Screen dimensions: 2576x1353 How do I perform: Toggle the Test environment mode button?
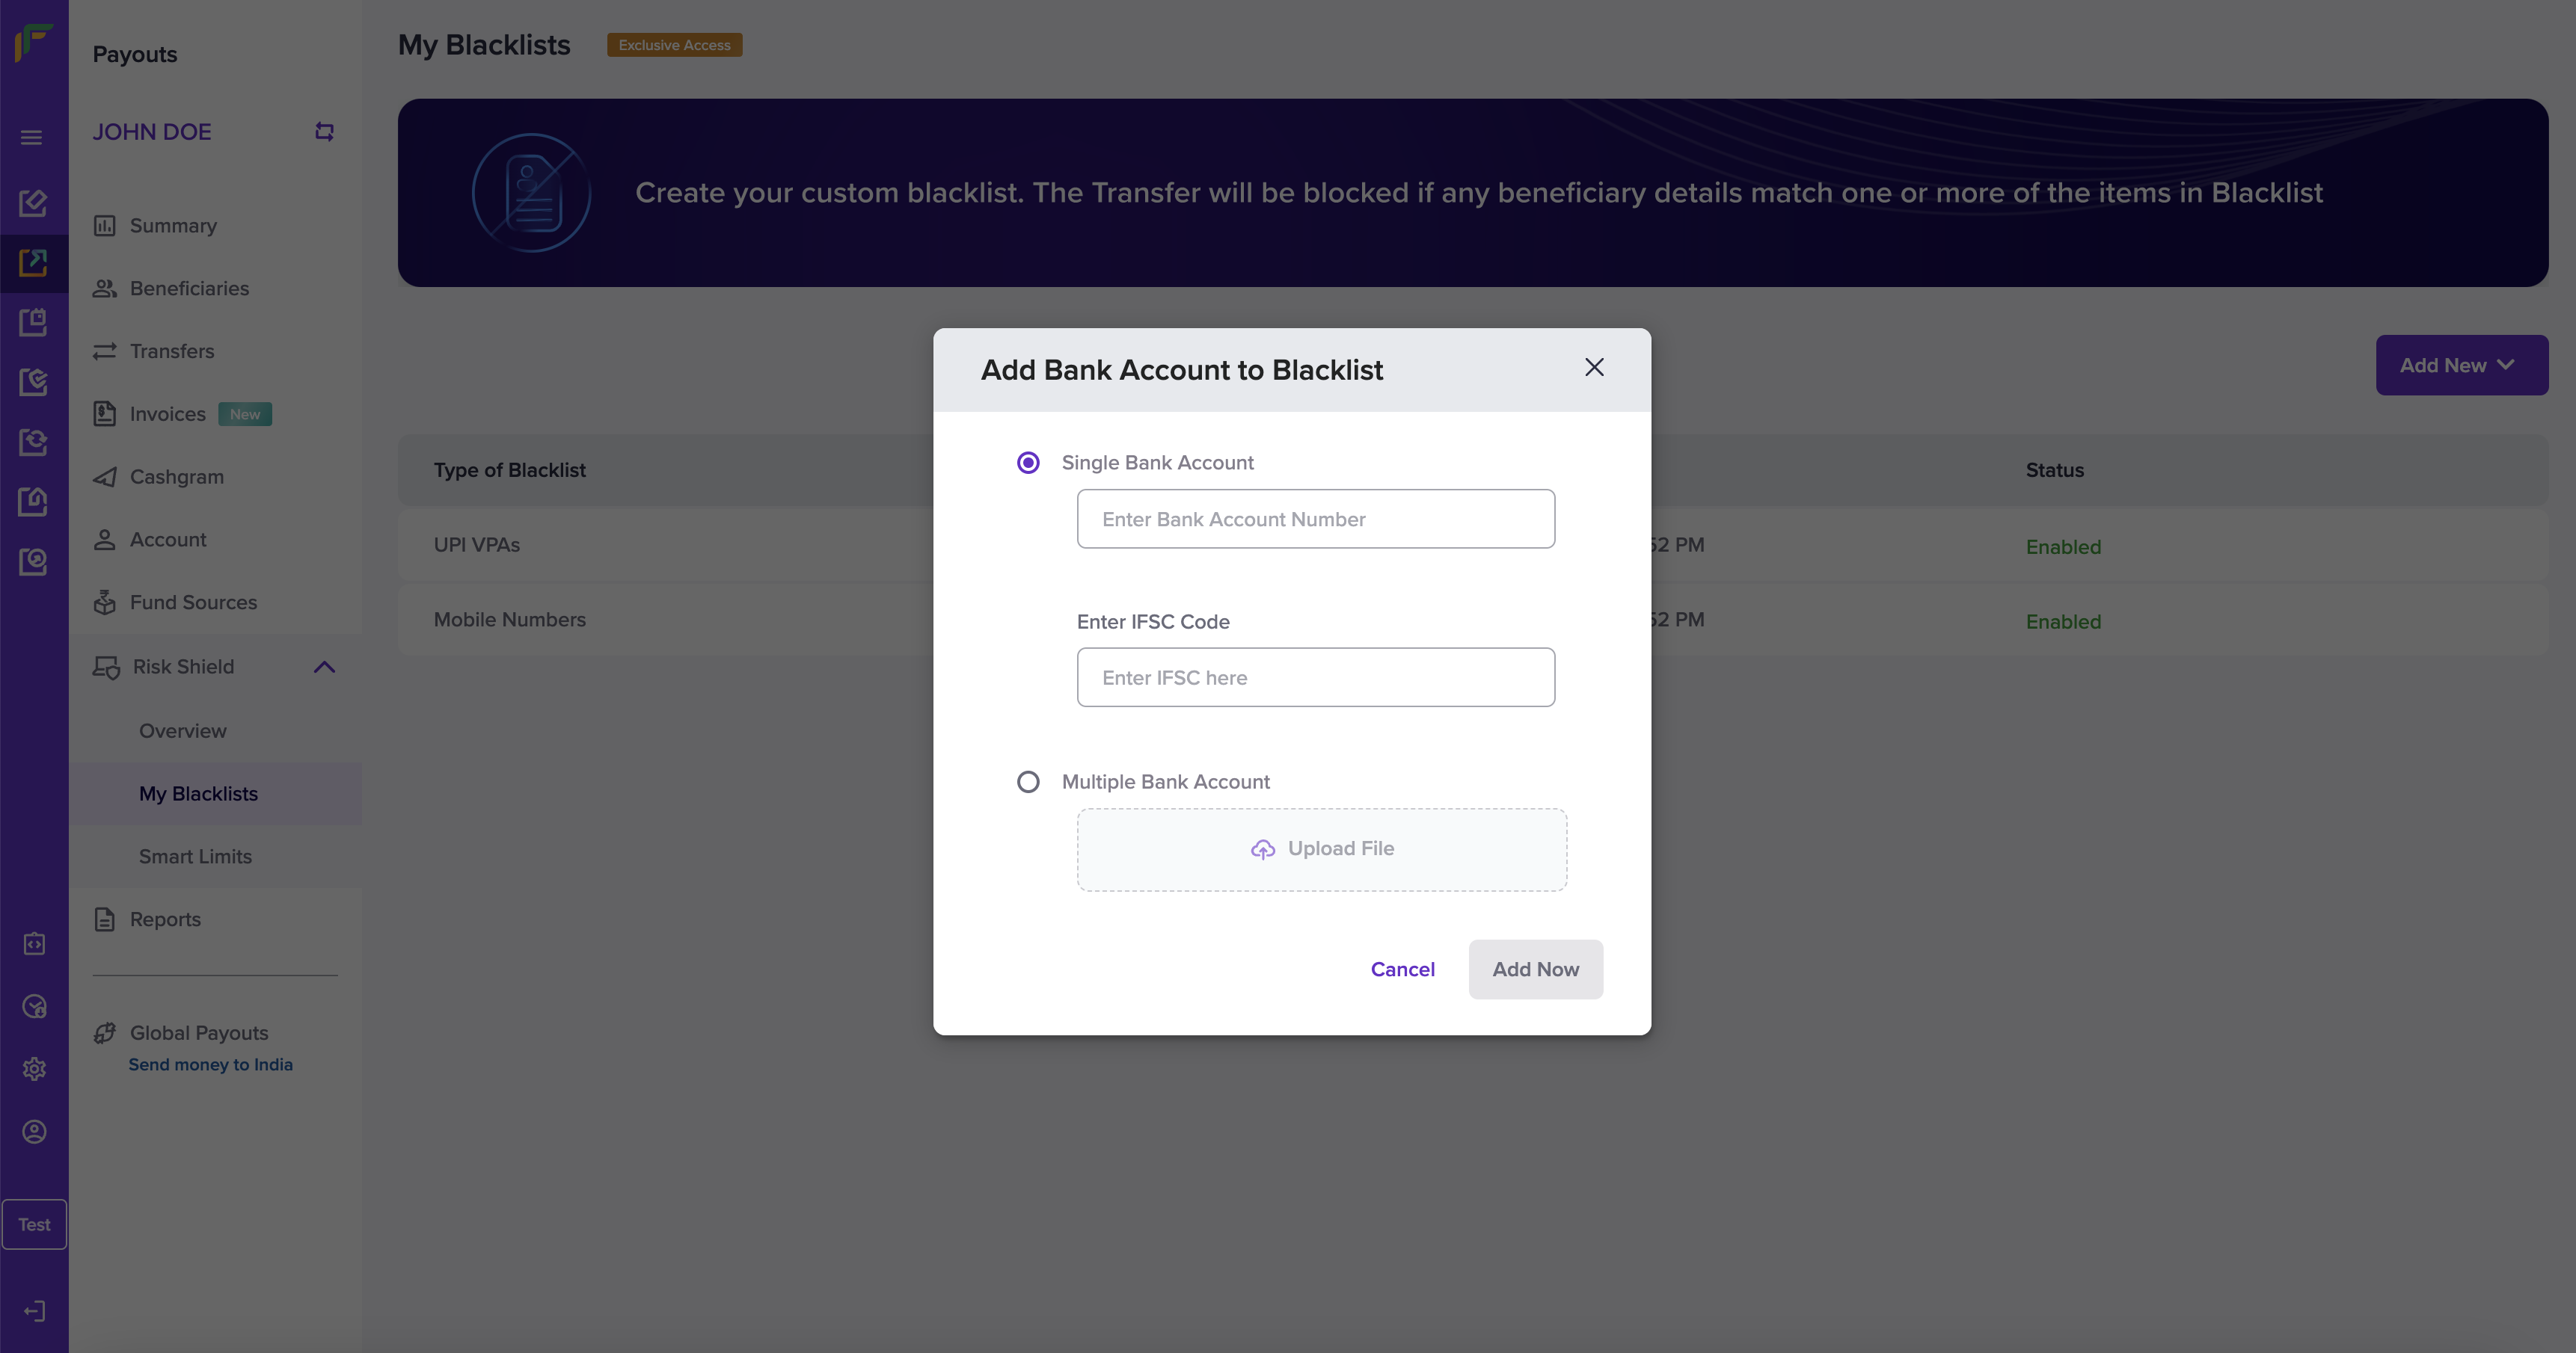pos(34,1224)
